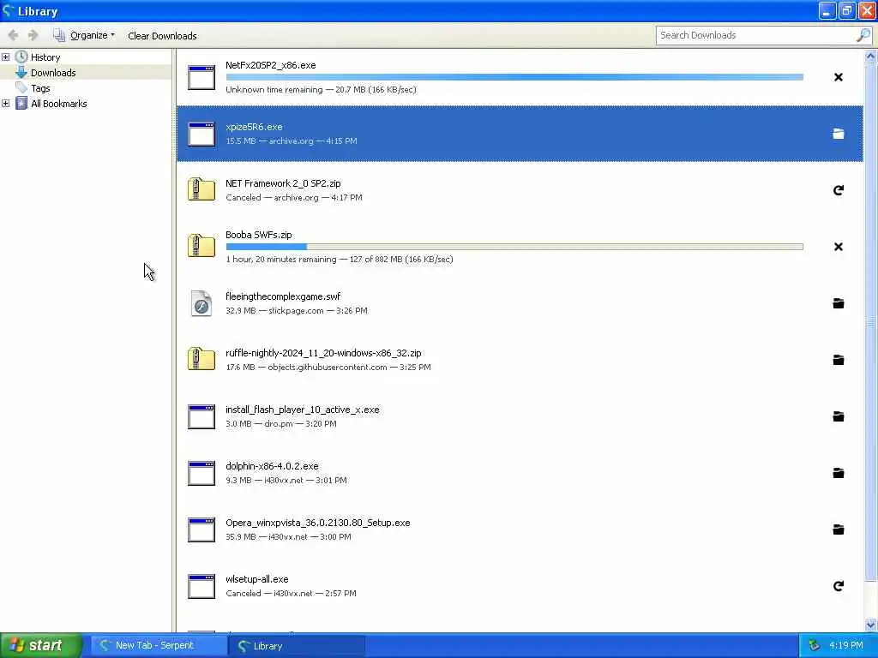Screen dimensions: 878x658
Task: Click the Tags icon in sidebar
Action: click(21, 88)
